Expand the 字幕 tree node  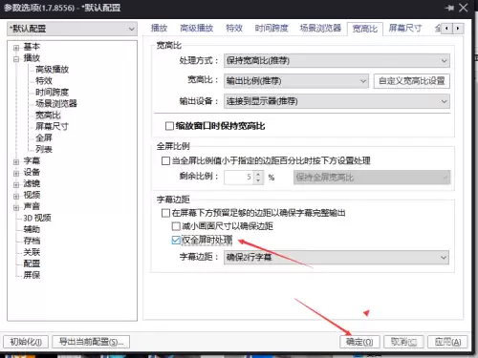click(x=16, y=161)
